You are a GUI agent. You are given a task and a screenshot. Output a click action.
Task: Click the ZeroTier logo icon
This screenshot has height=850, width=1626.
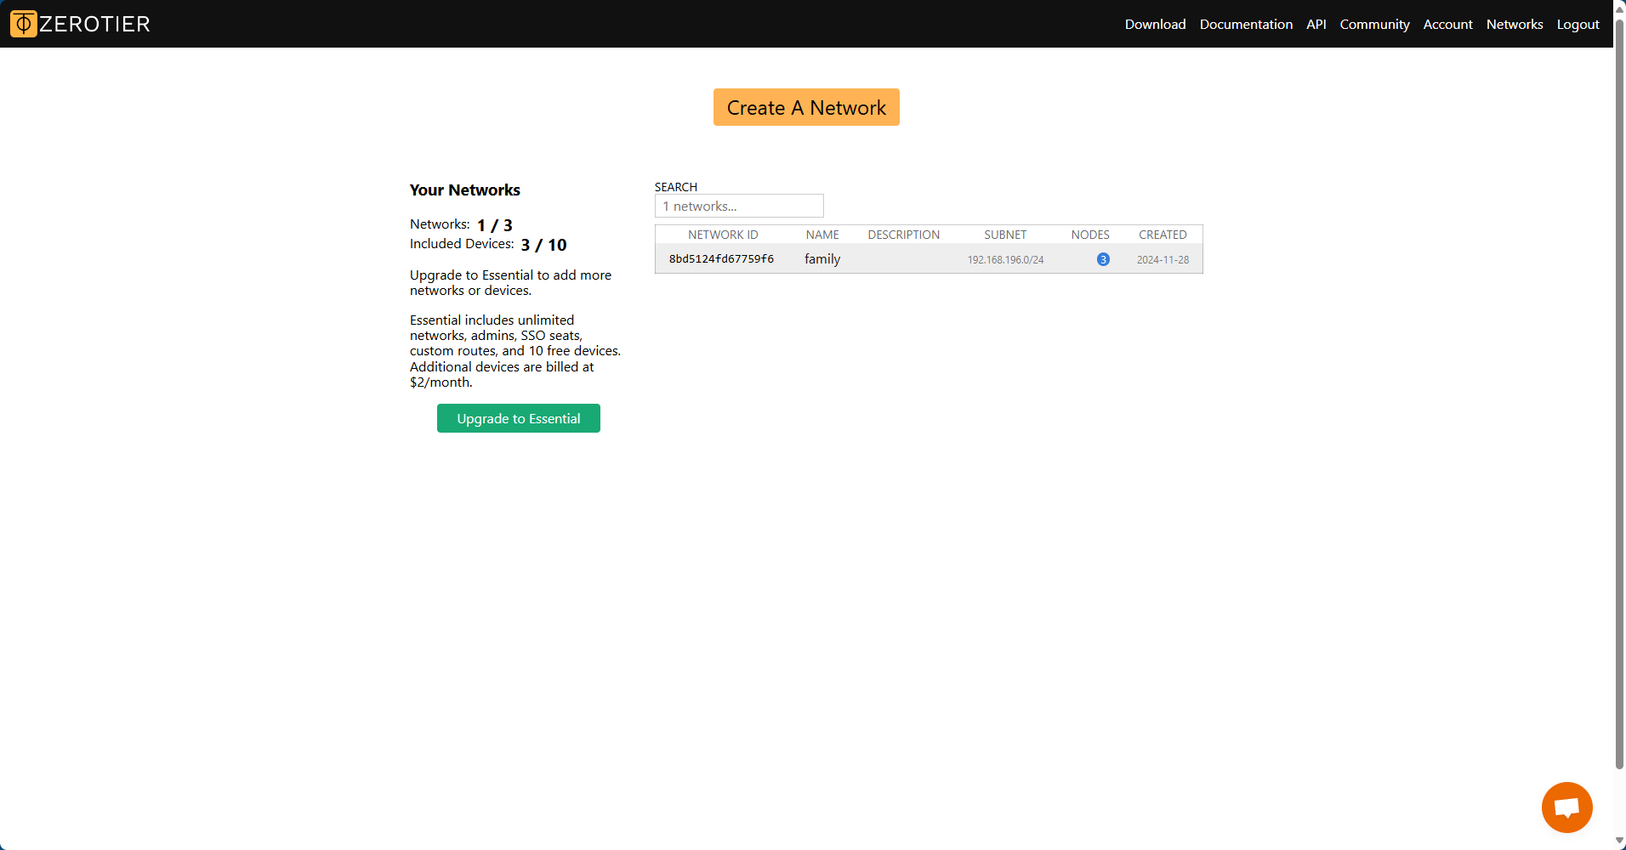(x=24, y=24)
